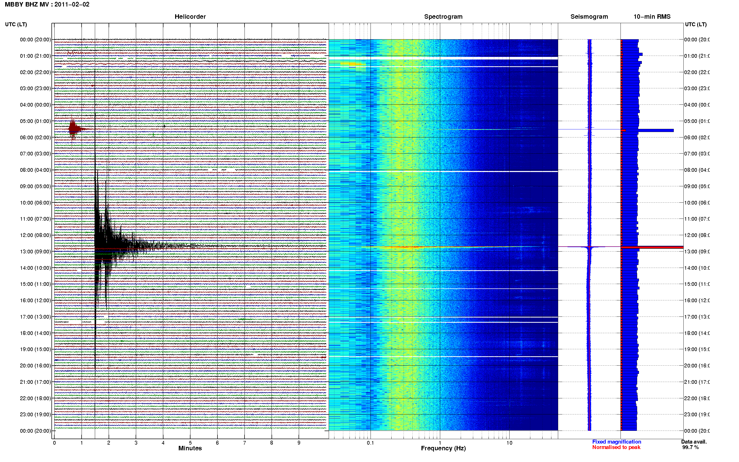Select the left "05:00 (01:00)" time label

pyautogui.click(x=35, y=121)
